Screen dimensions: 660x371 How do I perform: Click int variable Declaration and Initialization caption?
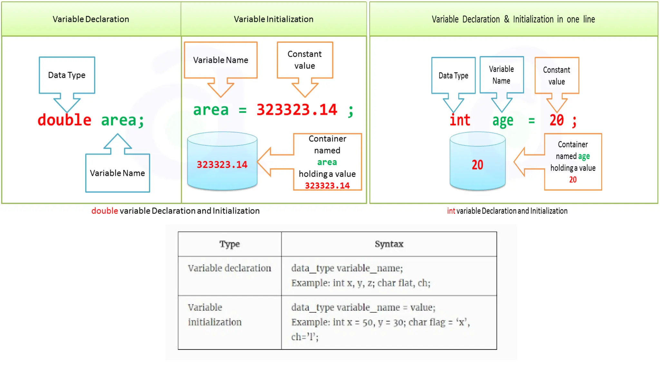coord(507,211)
